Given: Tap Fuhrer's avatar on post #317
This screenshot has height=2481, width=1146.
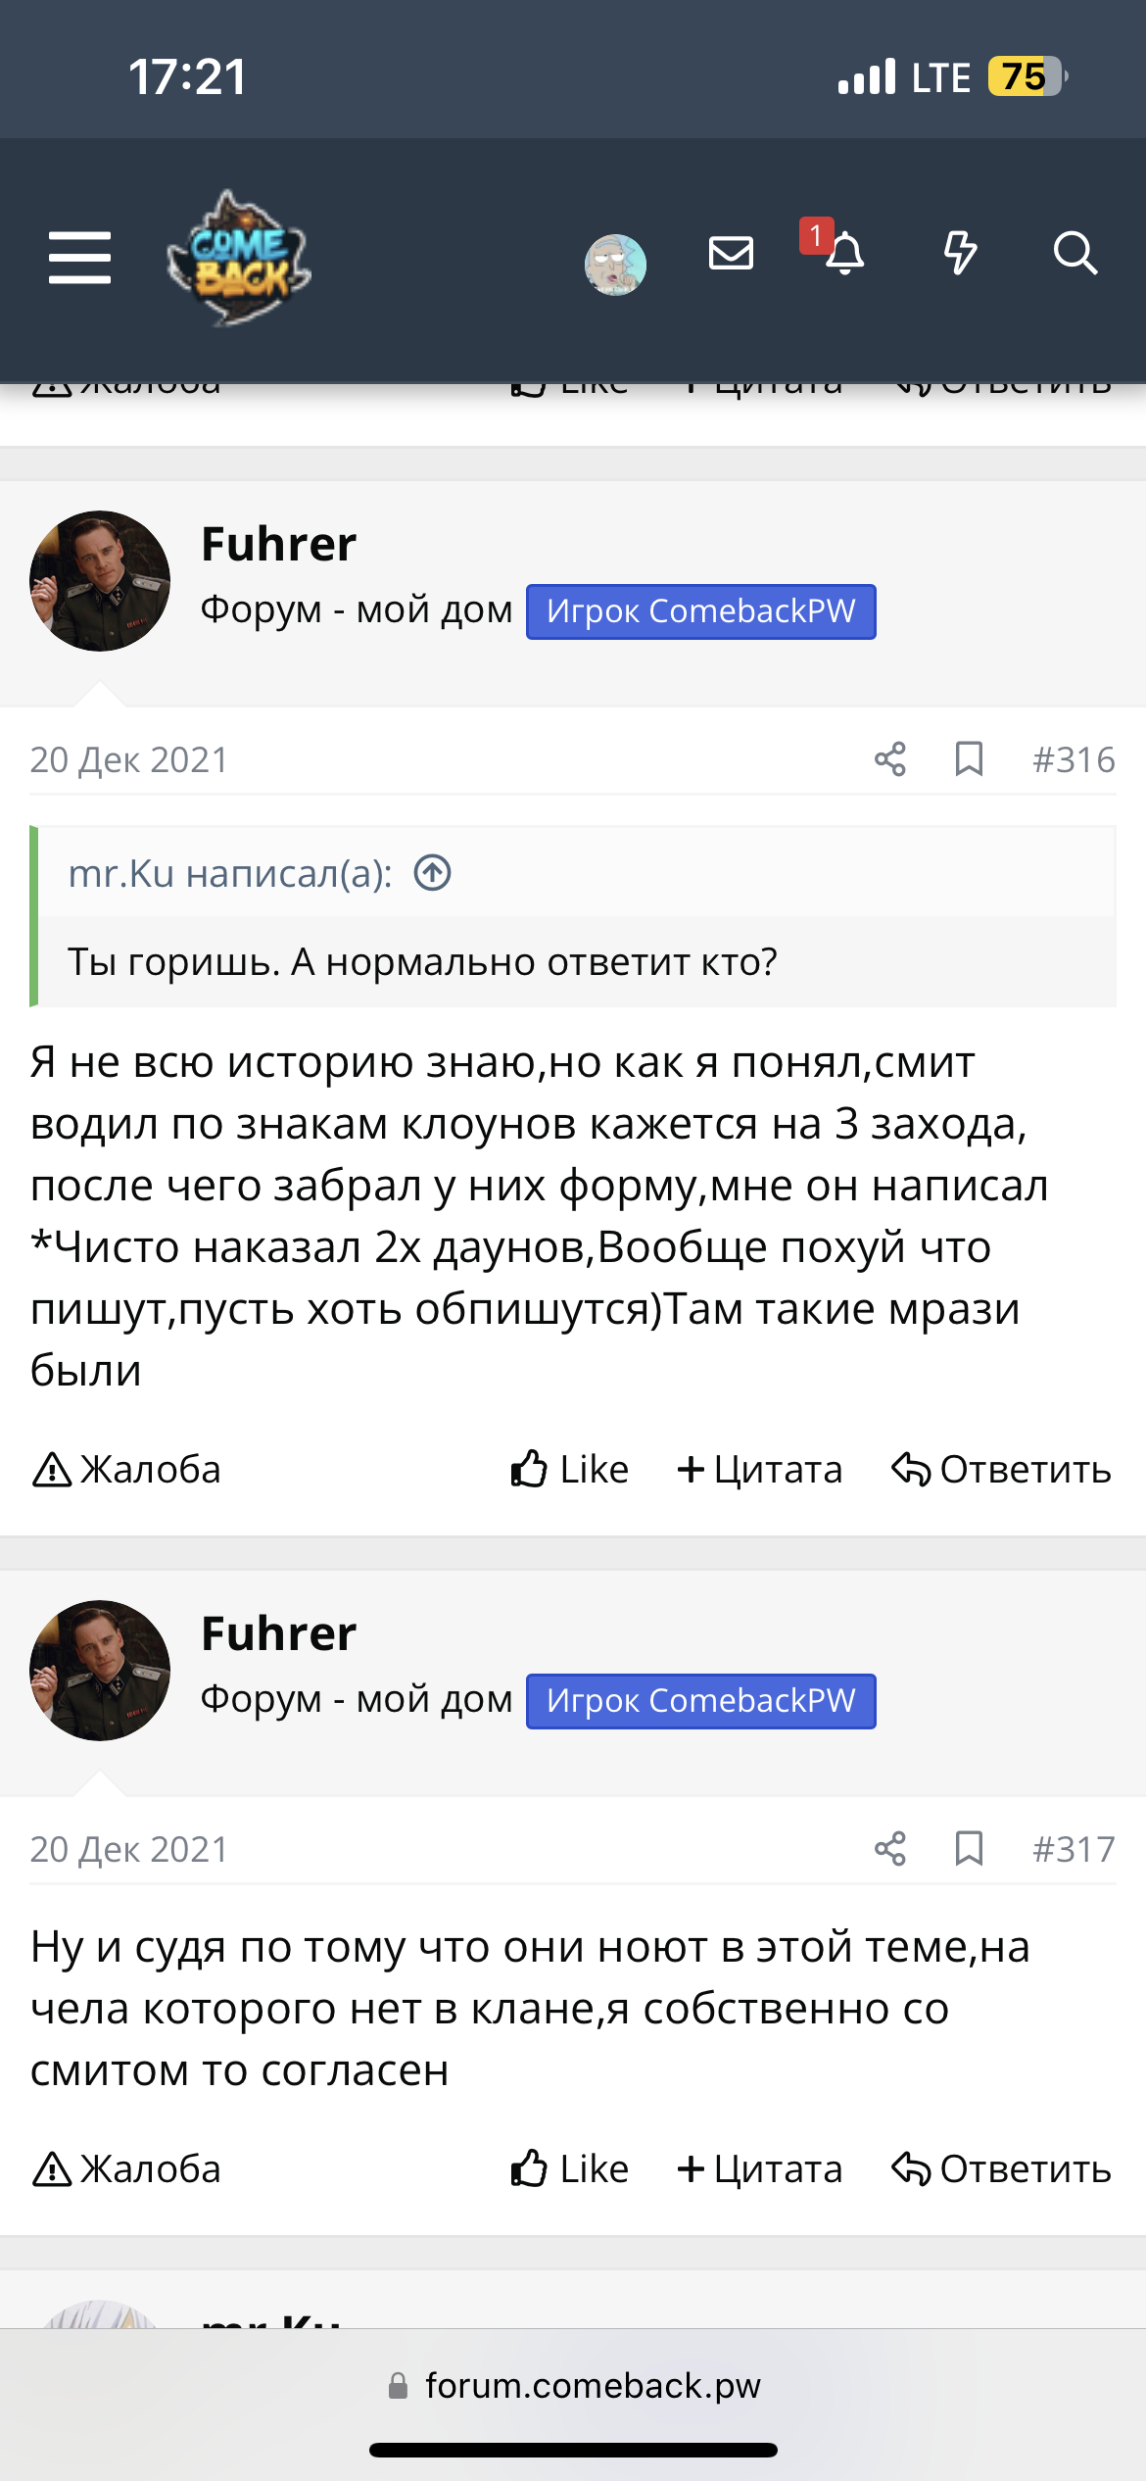Looking at the screenshot, I should tap(100, 1671).
